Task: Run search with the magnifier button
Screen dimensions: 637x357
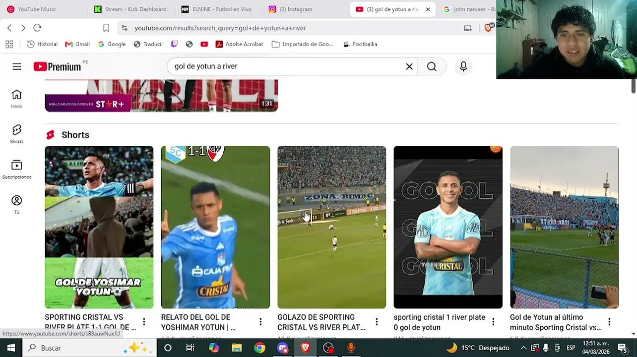Action: 432,66
